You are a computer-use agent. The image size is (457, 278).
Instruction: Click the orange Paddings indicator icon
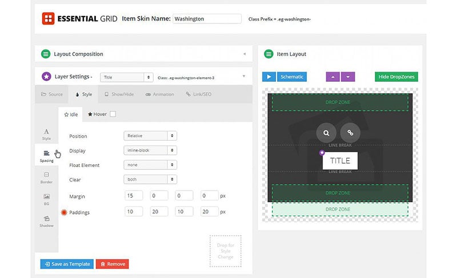click(x=64, y=212)
